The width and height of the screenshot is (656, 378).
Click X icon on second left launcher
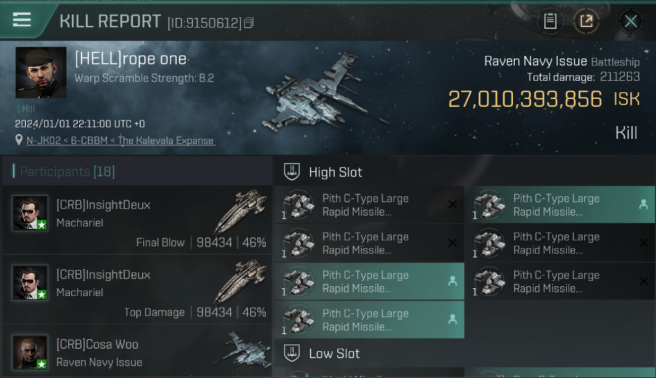453,243
